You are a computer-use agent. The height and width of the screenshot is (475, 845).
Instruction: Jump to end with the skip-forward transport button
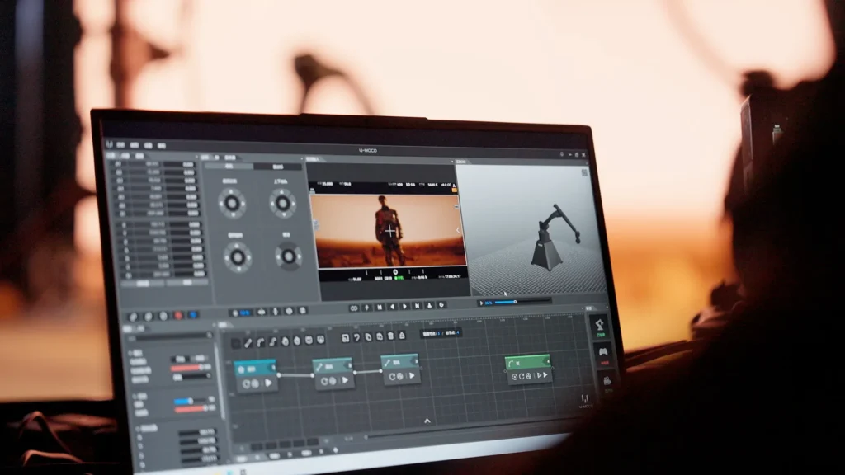point(417,306)
